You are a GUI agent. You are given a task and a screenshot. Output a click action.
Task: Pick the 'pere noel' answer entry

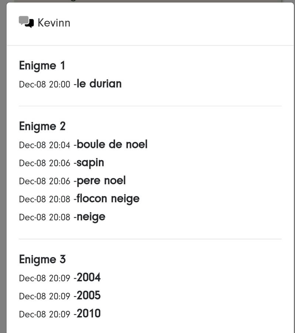[101, 181]
